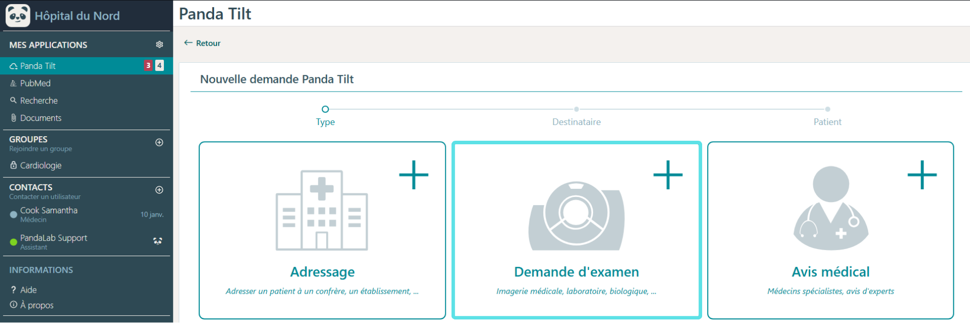
Task: Click the Type step label
Action: [x=325, y=122]
